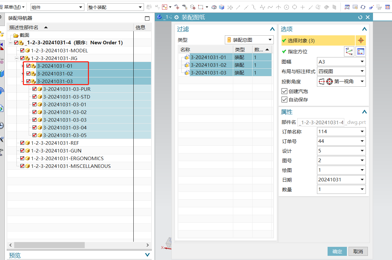Enable the midpoint snap icon

point(246,7)
